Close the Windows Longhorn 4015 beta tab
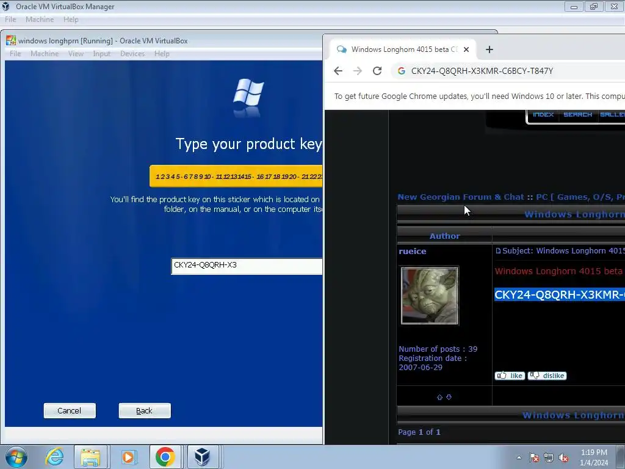 (466, 49)
